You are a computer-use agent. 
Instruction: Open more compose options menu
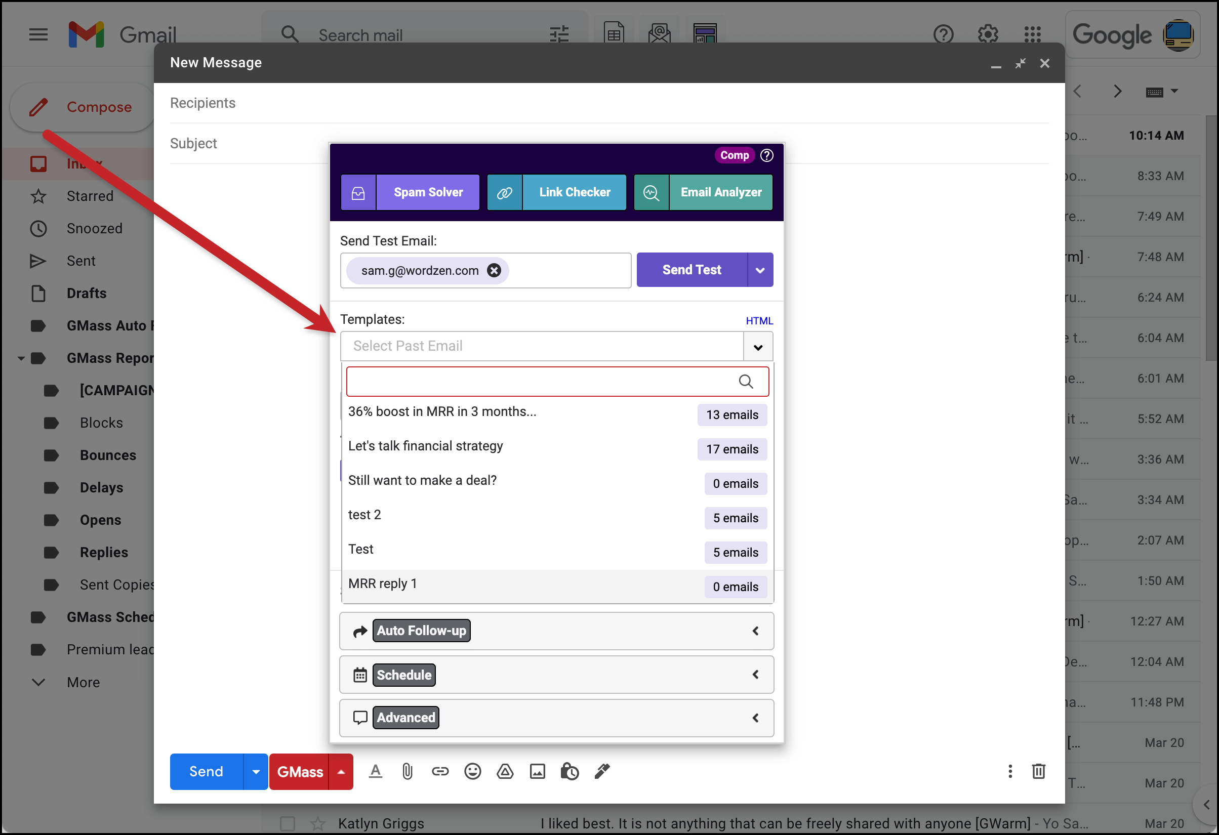(x=1010, y=772)
